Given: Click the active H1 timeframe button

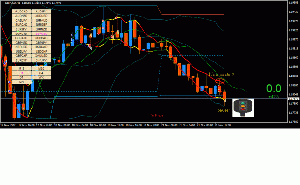Looking at the screenshot, I should coord(22,73).
